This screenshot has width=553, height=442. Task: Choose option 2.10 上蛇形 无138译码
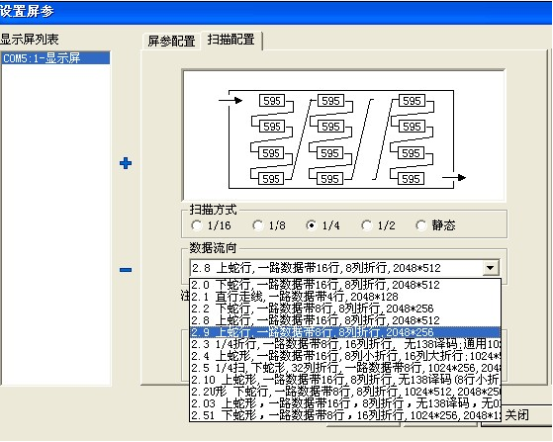coord(345,380)
